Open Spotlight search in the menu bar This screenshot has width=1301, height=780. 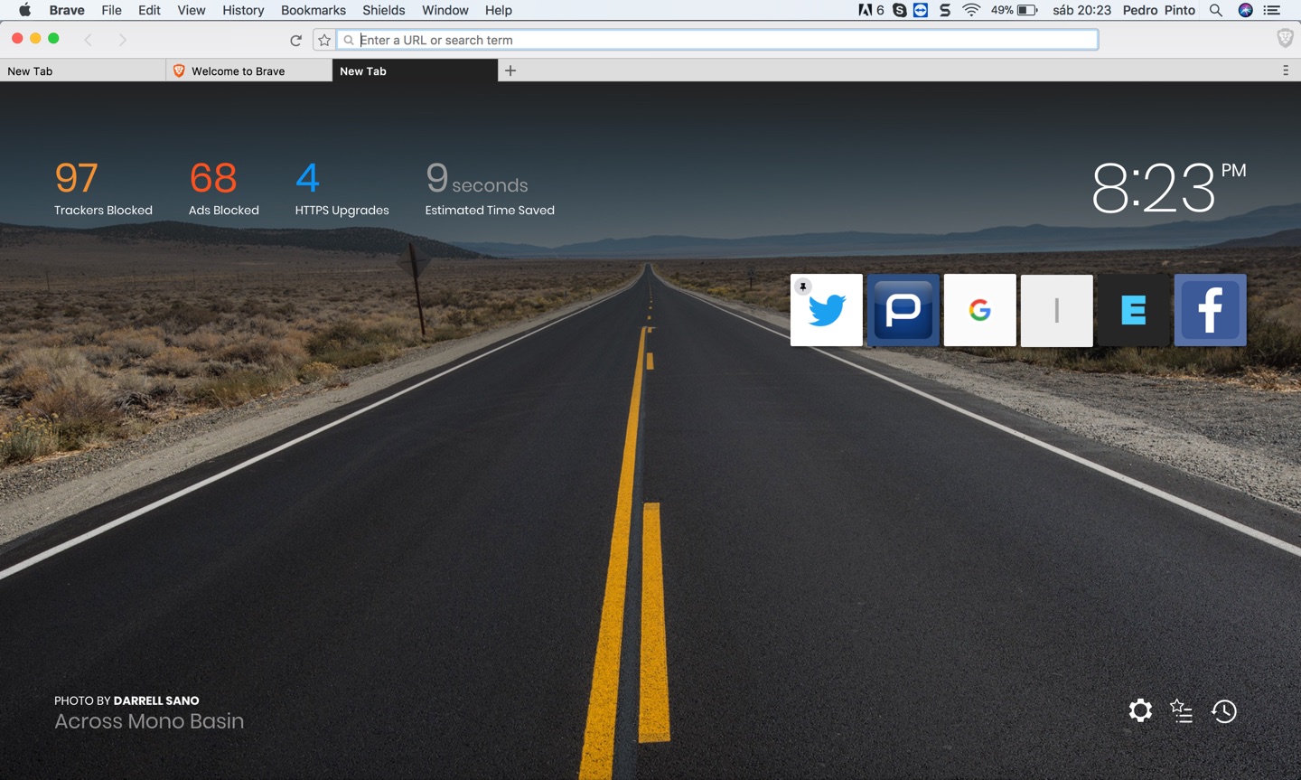[x=1216, y=10]
